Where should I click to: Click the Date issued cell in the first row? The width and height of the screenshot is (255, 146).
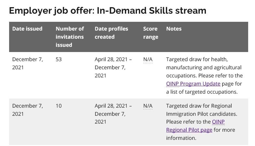pos(27,63)
